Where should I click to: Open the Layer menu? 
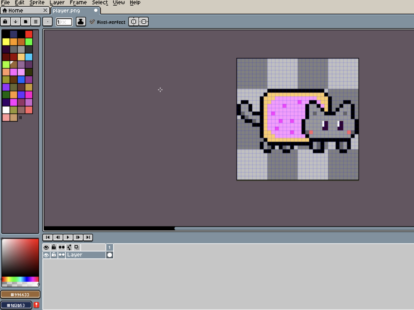(x=57, y=3)
